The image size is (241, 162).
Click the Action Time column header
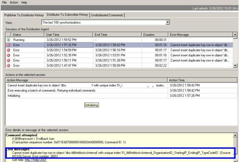pyautogui.click(x=203, y=80)
